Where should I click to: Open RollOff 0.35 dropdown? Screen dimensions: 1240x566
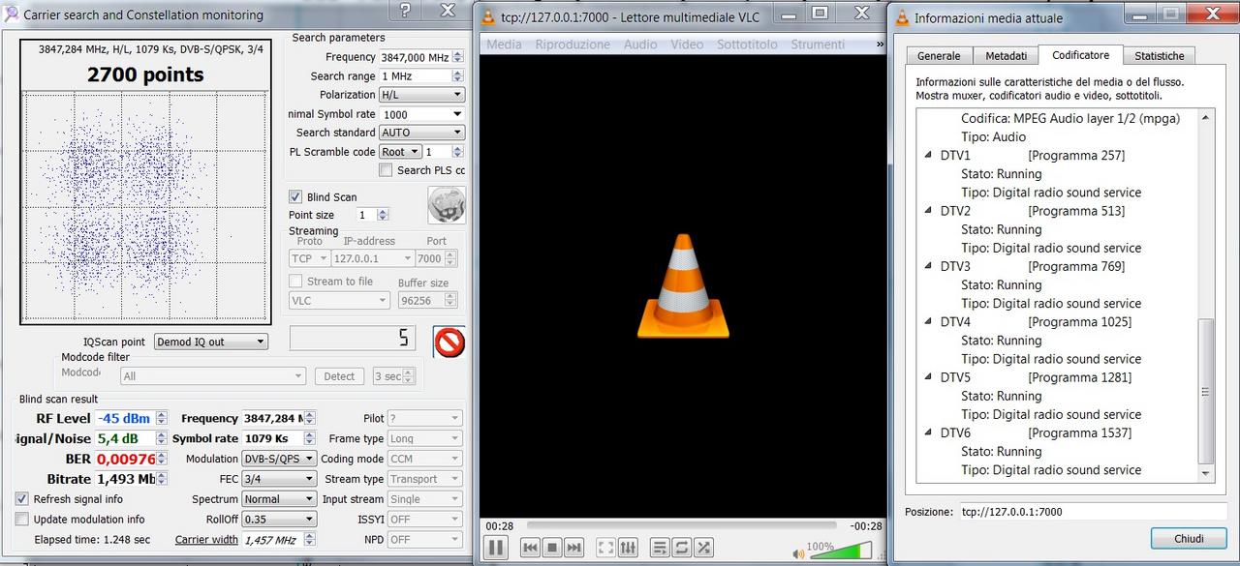(279, 520)
